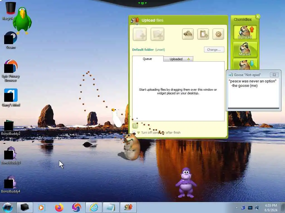Click the purple BonziBuddy gorilla character
This screenshot has height=213, width=285.
[x=186, y=182]
